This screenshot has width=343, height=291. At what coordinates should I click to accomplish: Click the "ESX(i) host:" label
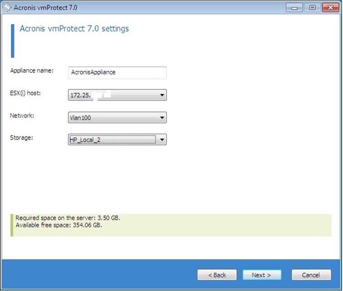[25, 93]
